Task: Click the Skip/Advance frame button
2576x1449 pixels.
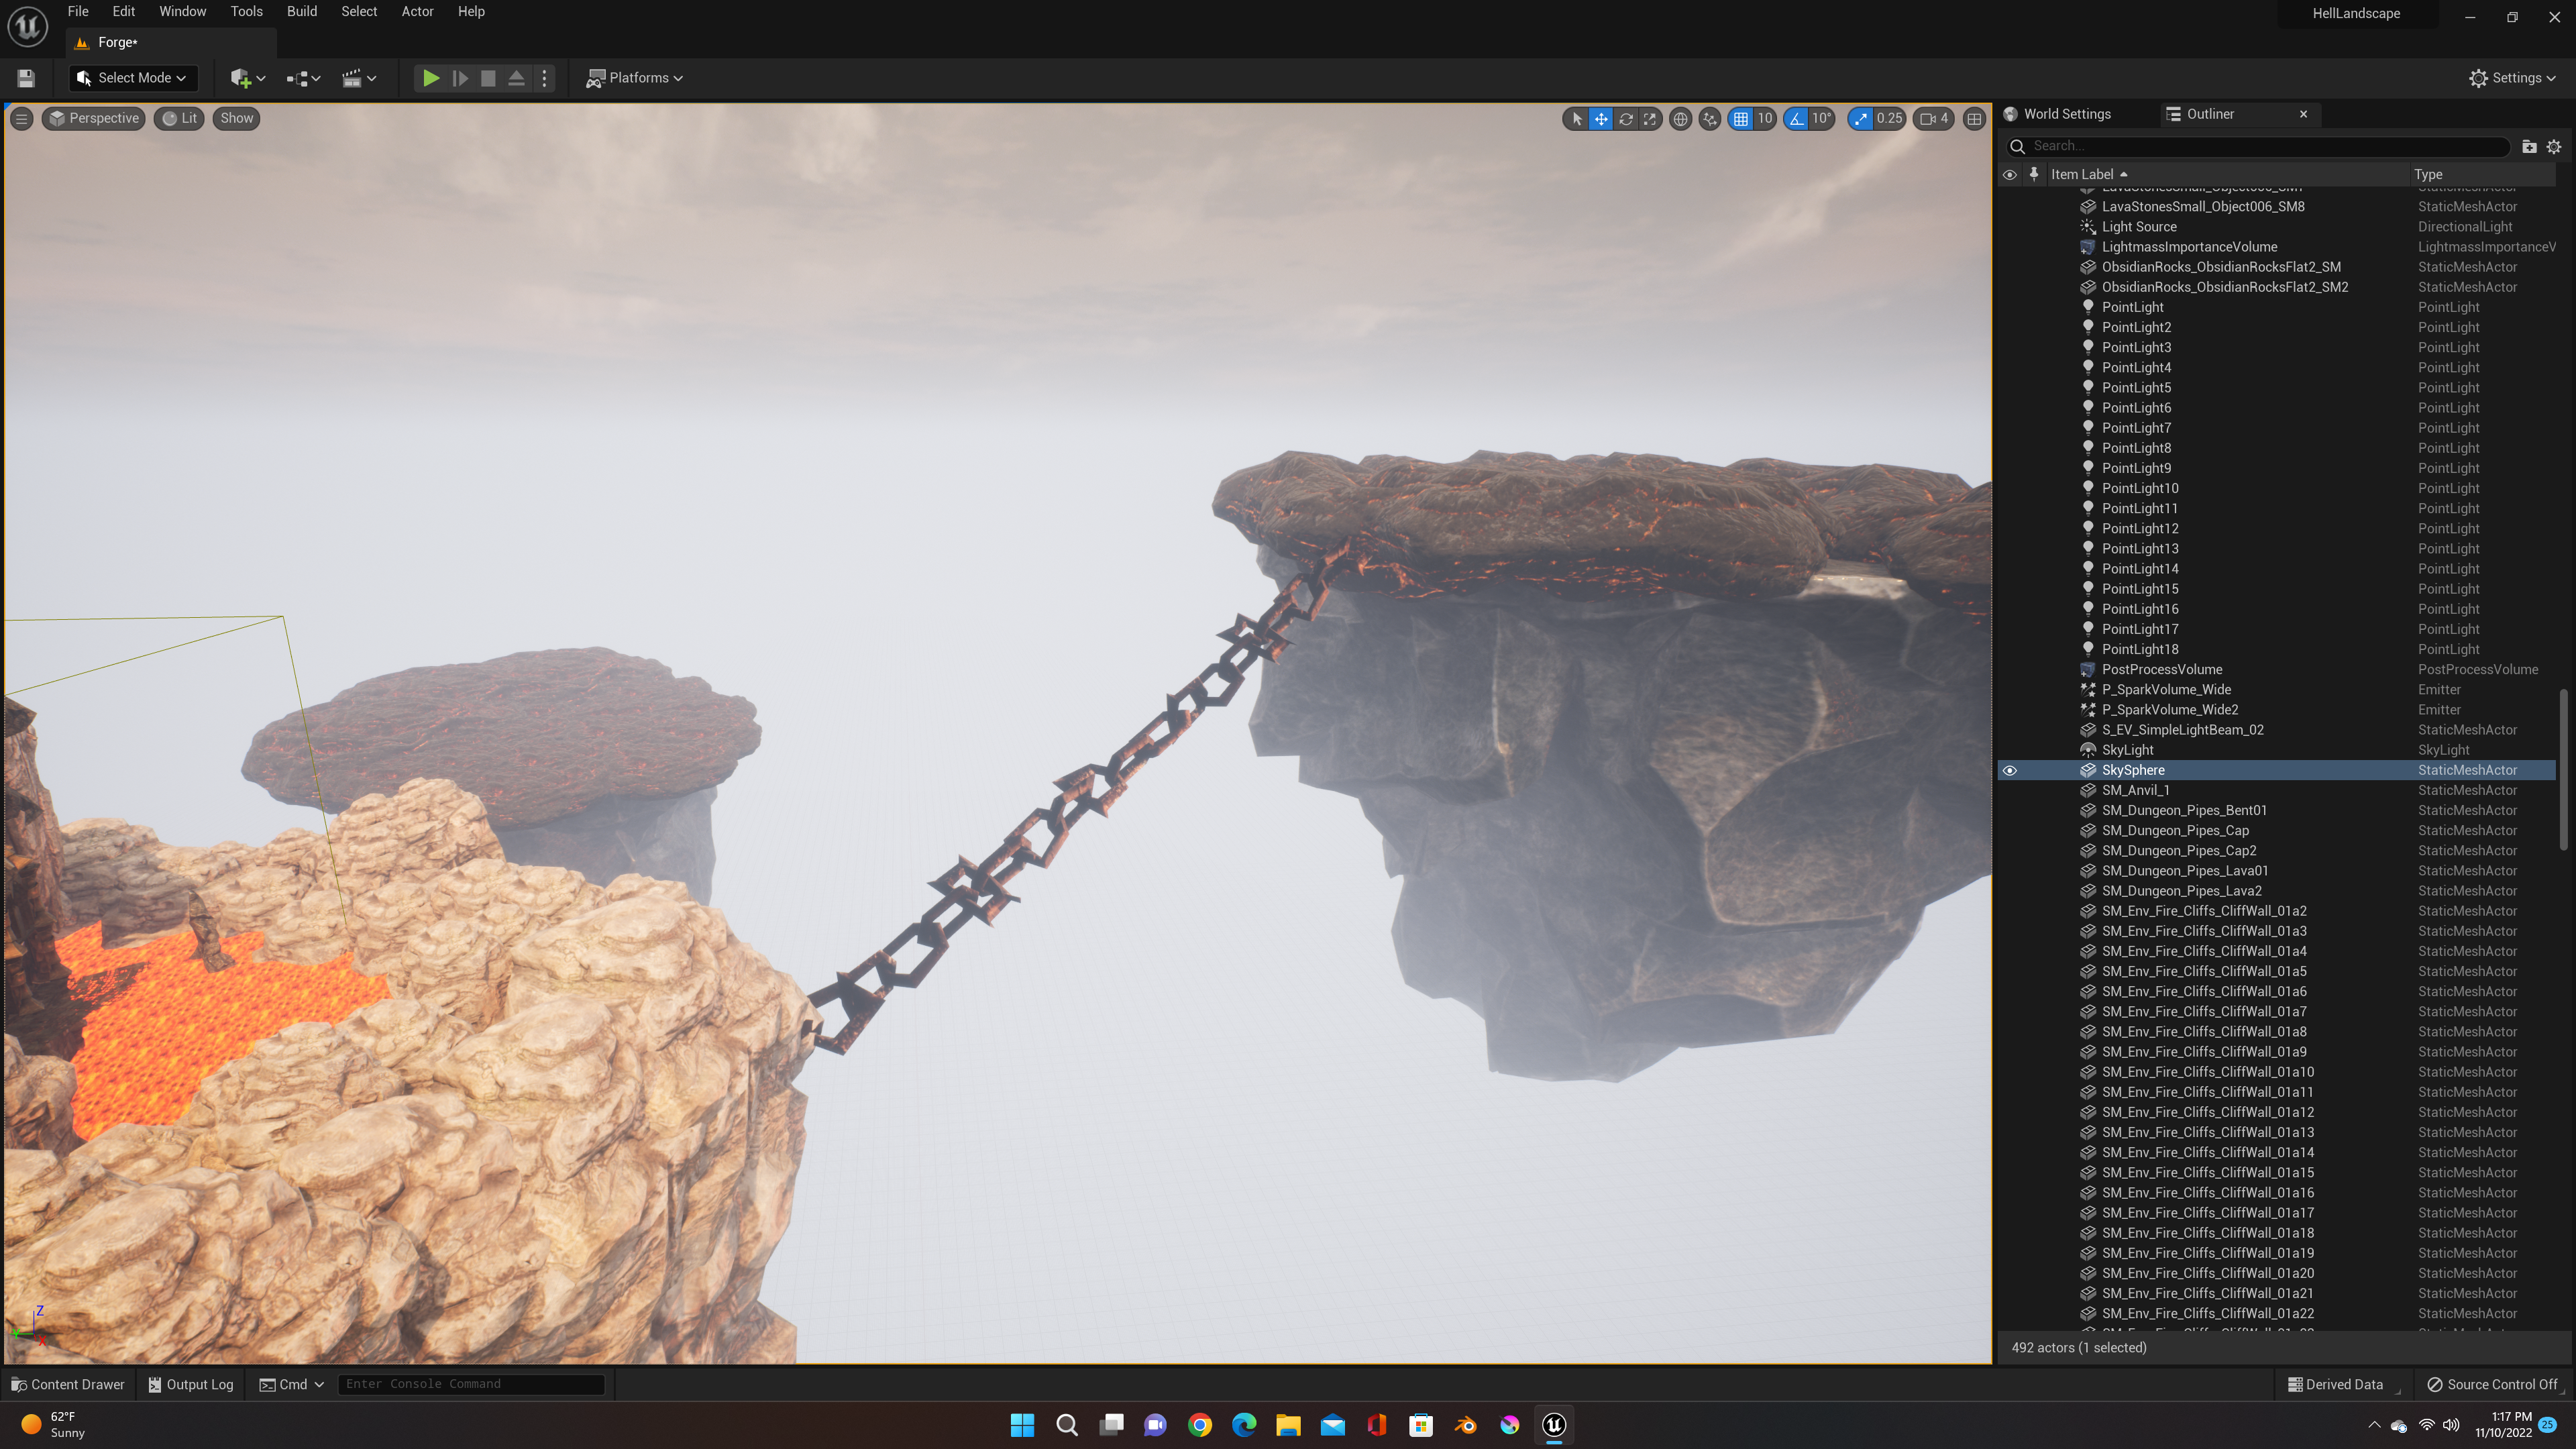Action: click(x=460, y=78)
